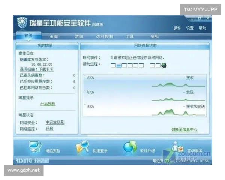Open the 操作 menu
This screenshot has height=180, width=225.
tap(177, 28)
